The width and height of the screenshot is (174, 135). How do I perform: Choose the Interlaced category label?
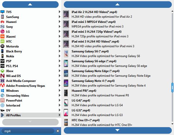click(13, 105)
